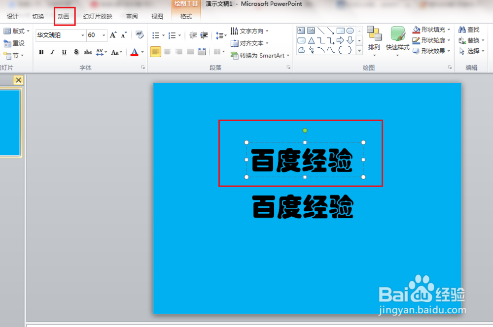
Task: Clear all formatting icon
Action: 140,34
